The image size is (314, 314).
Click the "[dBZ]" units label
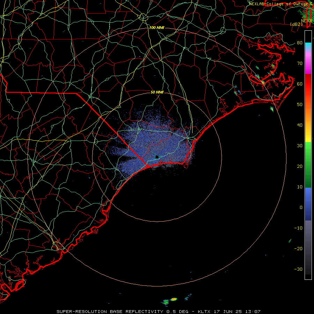(x=296, y=24)
